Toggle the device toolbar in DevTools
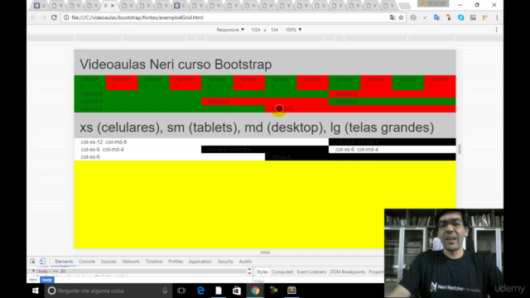530x298 pixels. [42, 262]
